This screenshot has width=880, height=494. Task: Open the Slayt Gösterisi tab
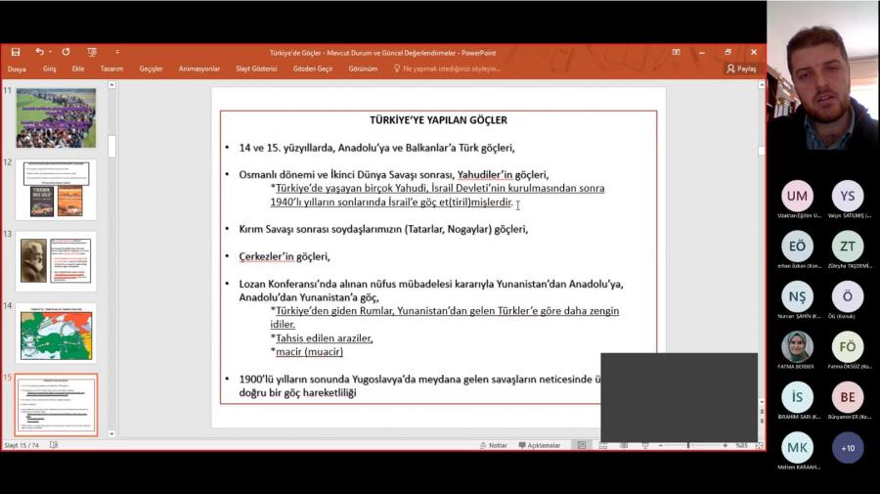tap(256, 69)
